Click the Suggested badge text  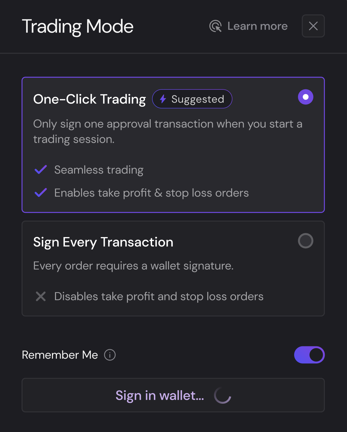(x=198, y=99)
